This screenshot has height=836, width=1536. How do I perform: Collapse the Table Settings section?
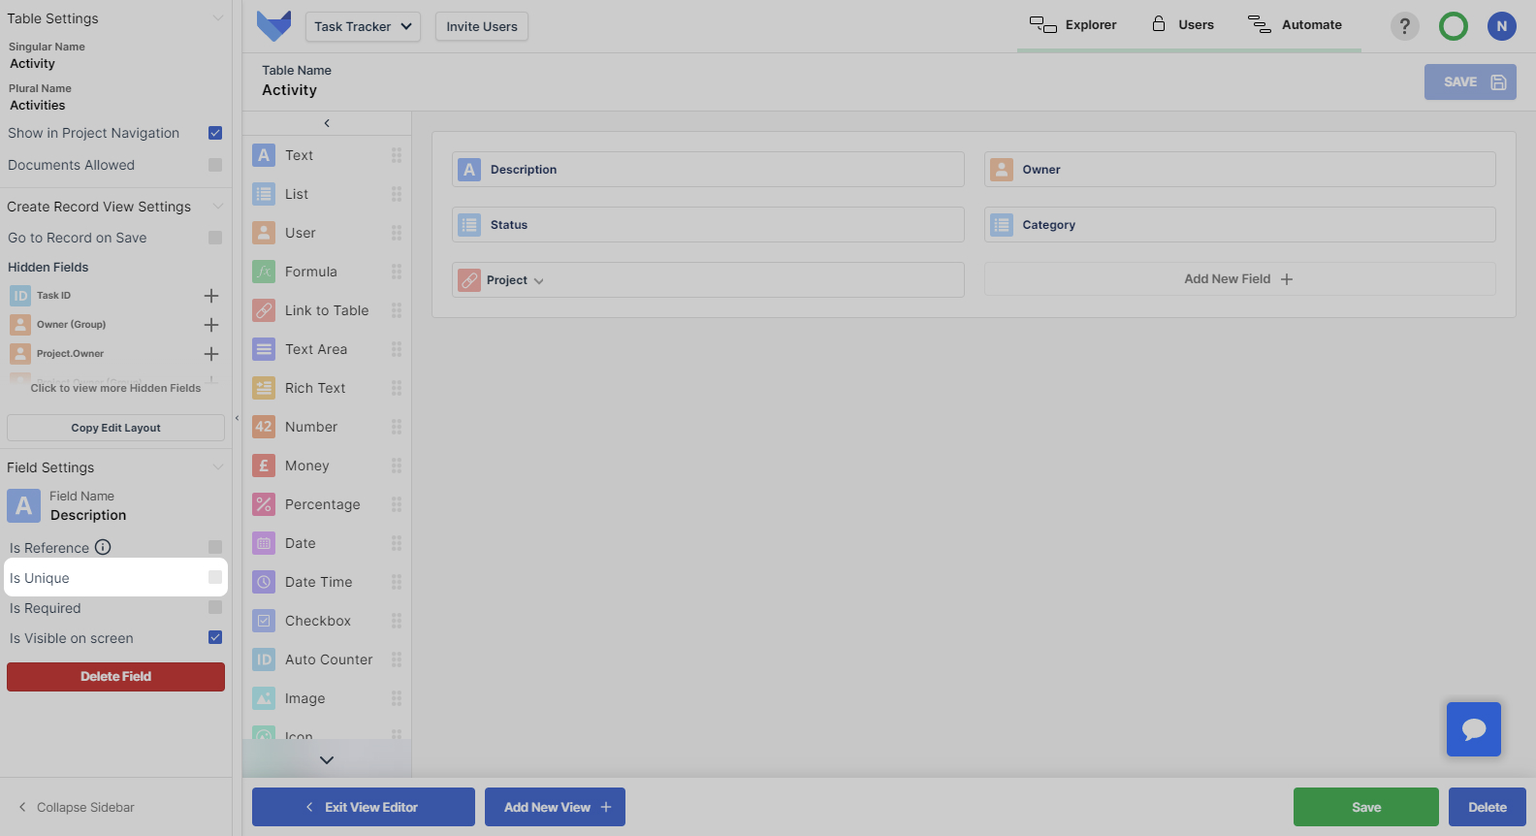[x=218, y=18]
